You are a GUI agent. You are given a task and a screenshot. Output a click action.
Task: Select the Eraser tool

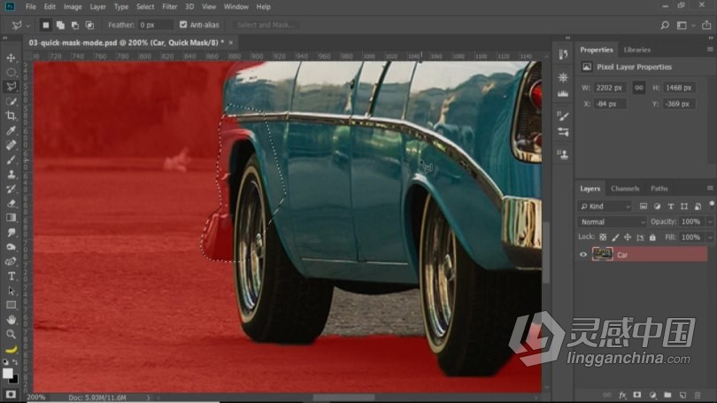tap(11, 204)
